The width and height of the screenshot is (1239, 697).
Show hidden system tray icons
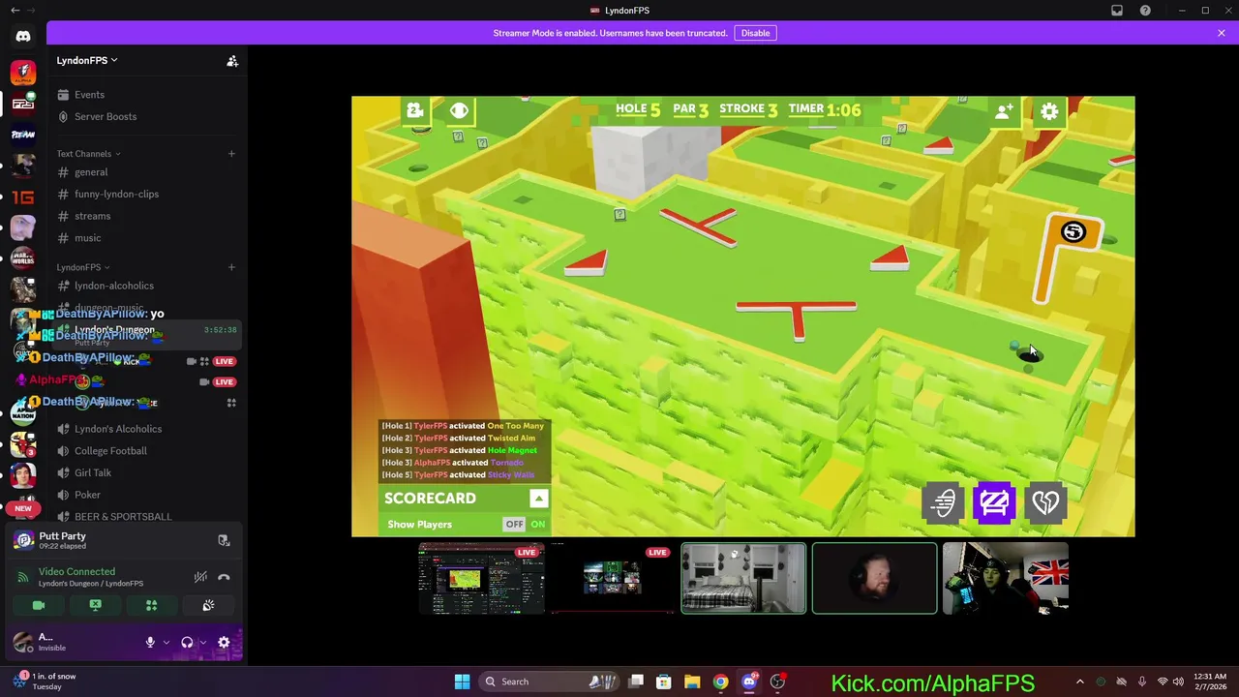1080,682
